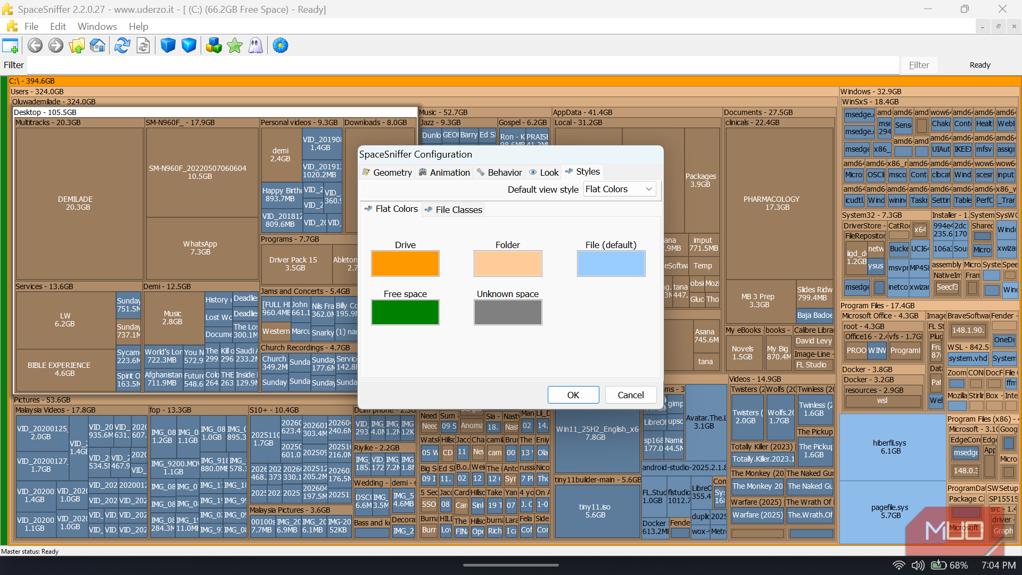The height and width of the screenshot is (575, 1022).
Task: Select the DEMILADE 20.3GB block
Action: [79, 203]
